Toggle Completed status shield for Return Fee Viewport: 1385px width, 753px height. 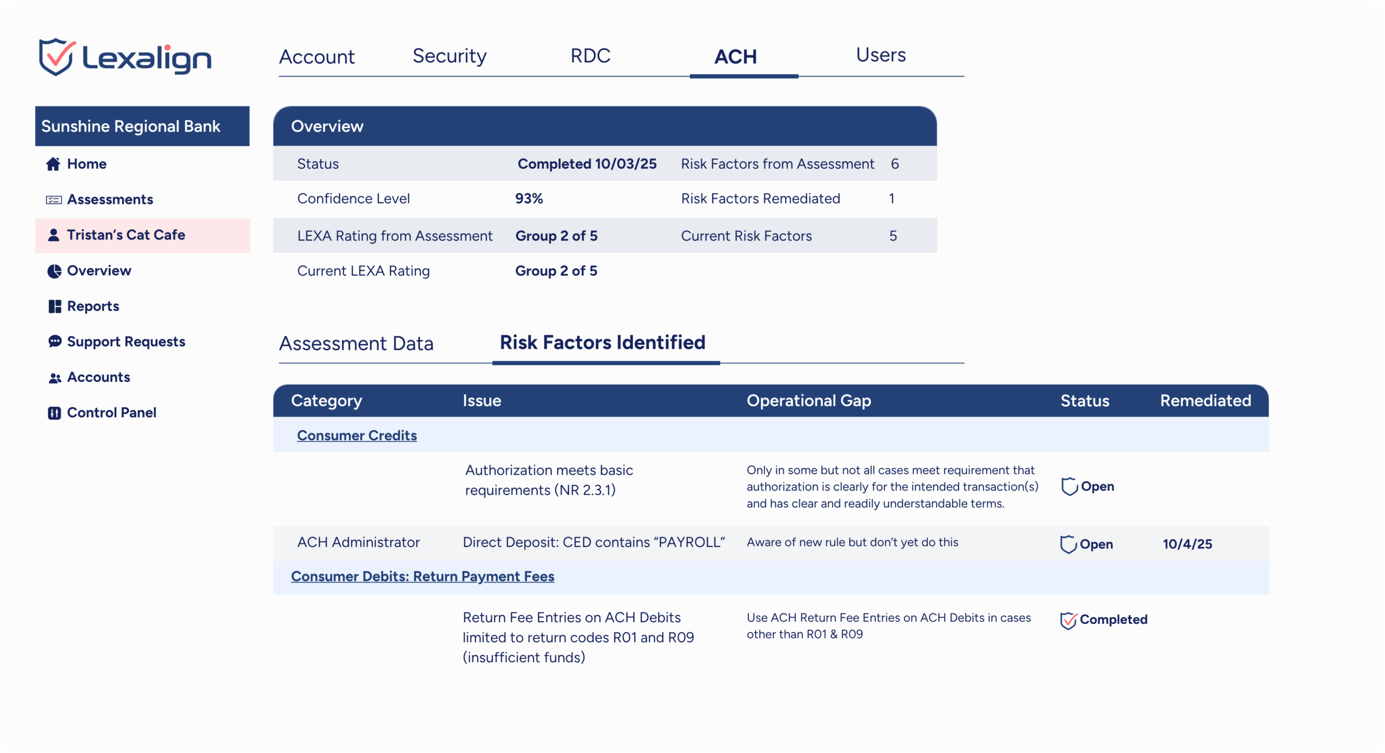coord(1068,620)
